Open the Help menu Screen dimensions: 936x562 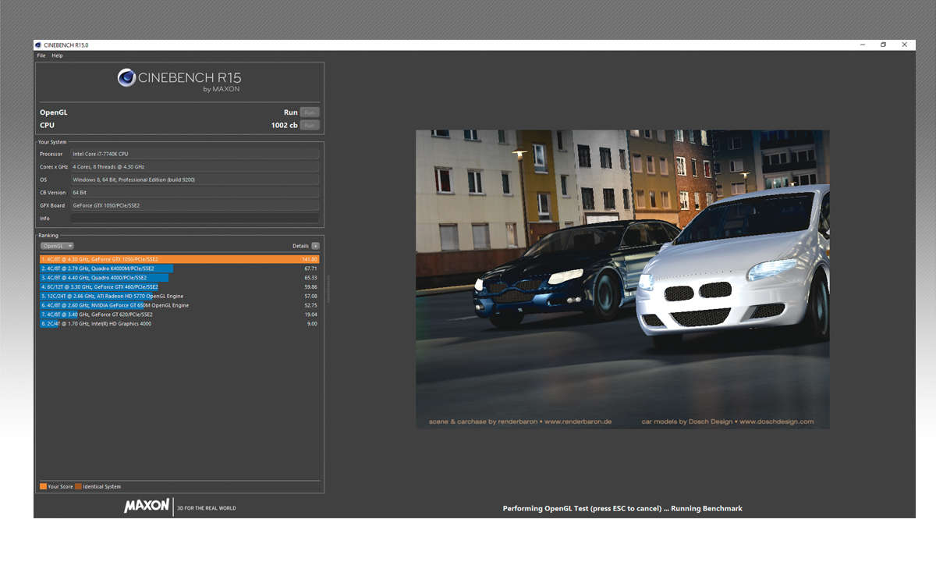pos(57,55)
